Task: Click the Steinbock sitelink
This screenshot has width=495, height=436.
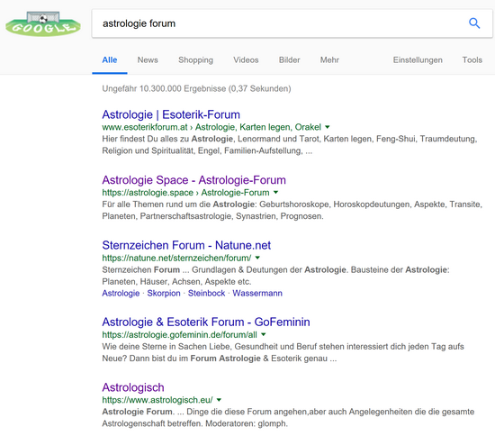Action: tap(206, 293)
